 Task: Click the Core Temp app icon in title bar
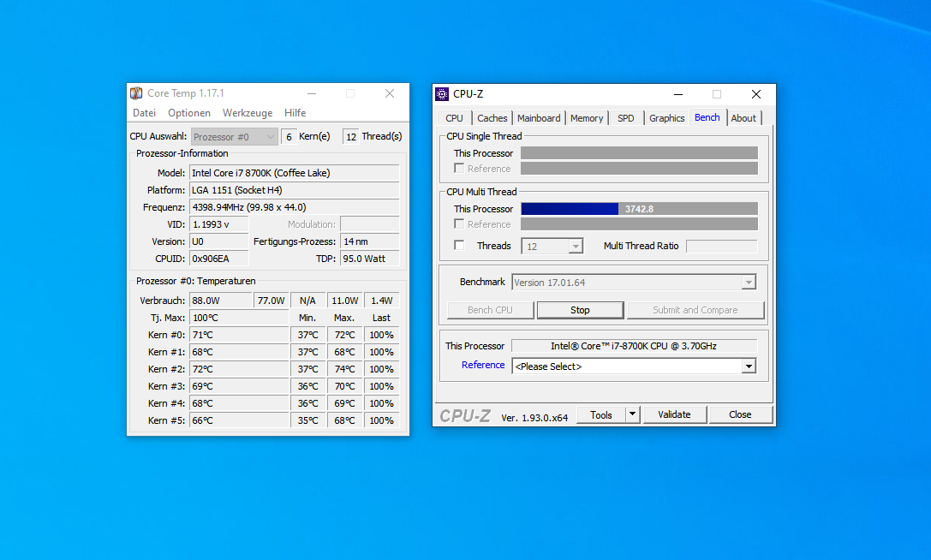coord(136,93)
